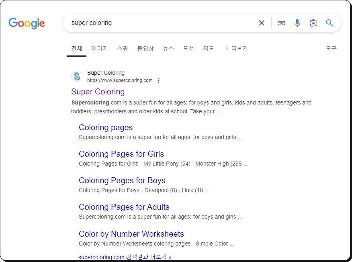Click the 'Super Coloring' site name above URL
Viewport: 352px width, 262px height.
click(x=106, y=73)
